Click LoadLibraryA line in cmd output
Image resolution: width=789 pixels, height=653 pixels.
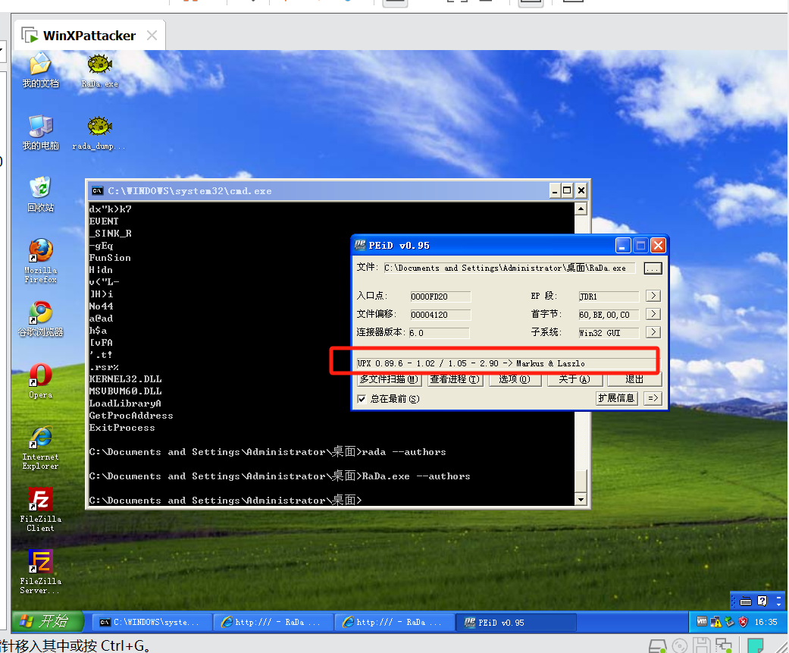[125, 403]
